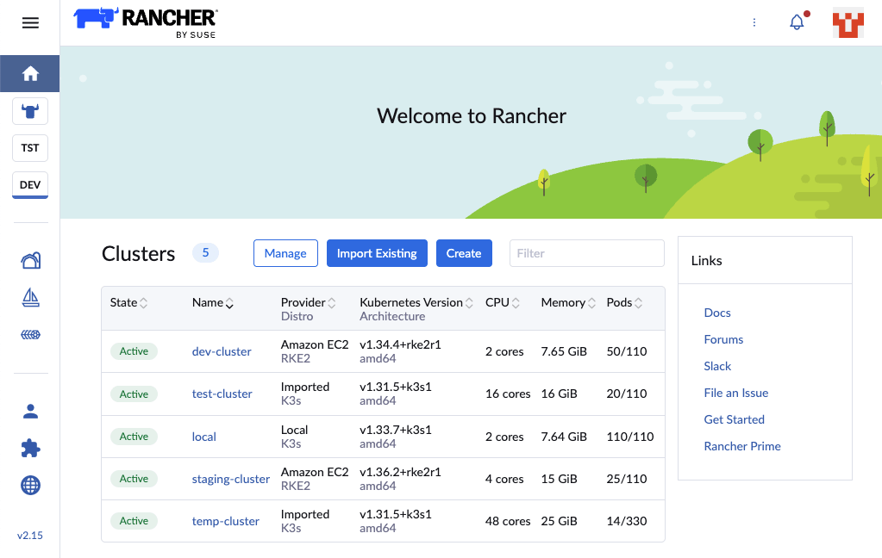Click the cluster count badge 5
The width and height of the screenshot is (882, 558).
[x=205, y=253]
